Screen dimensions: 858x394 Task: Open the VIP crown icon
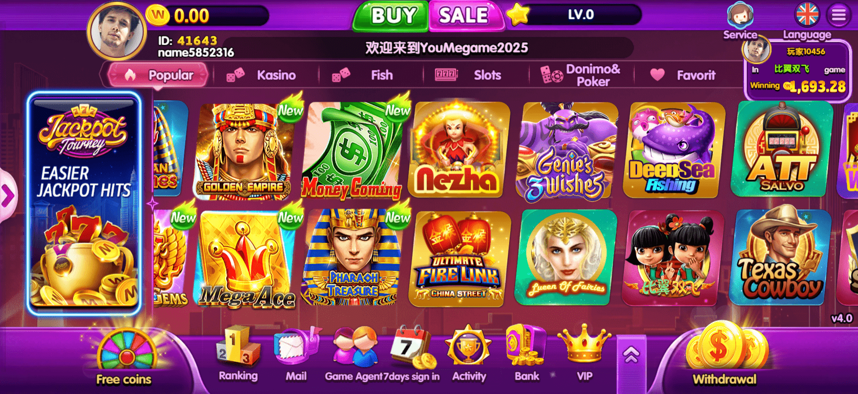pos(584,345)
